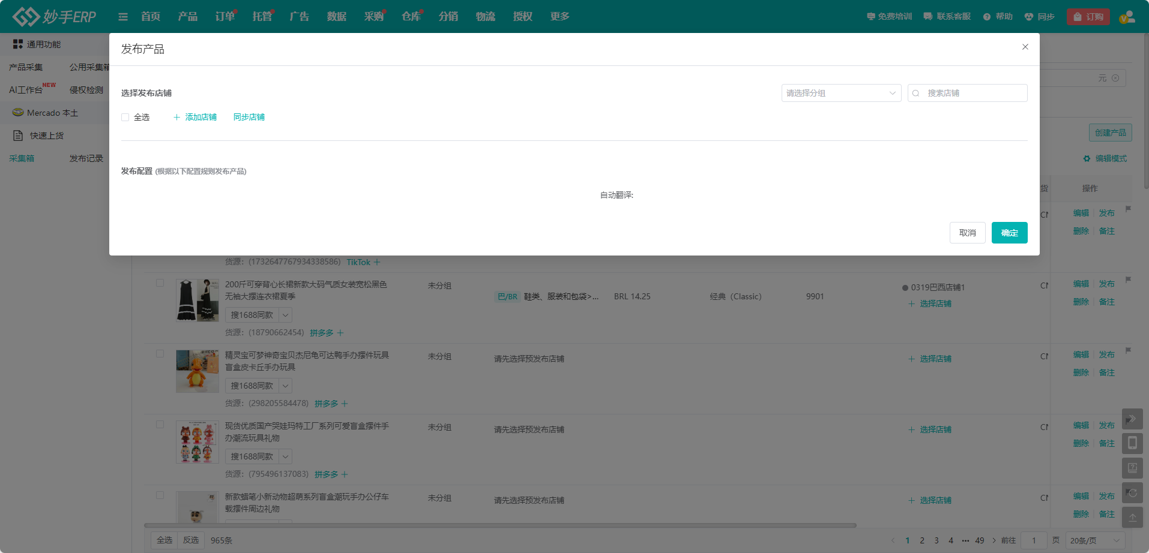Screen dimensions: 1149x553
Task: Click the page number jump input box
Action: coord(1034,540)
